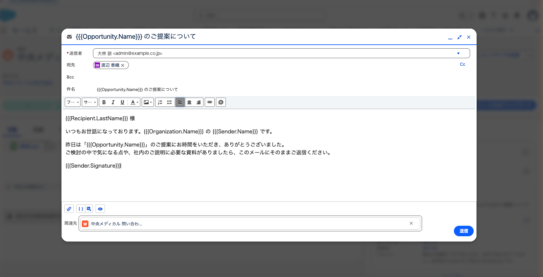Image resolution: width=543 pixels, height=277 pixels.
Task: Click the line starting ご検討の中で
Action: 199,152
